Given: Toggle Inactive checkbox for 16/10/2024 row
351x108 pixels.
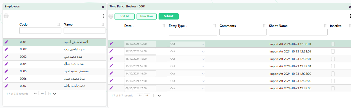Looking at the screenshot, I should point(333,59).
